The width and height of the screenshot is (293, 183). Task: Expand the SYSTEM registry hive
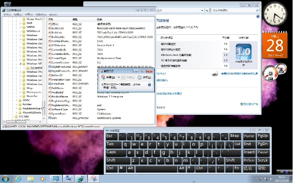[x=13, y=117]
